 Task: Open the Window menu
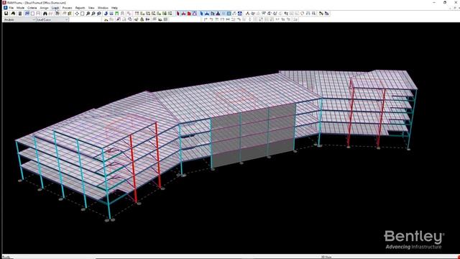[x=103, y=8]
